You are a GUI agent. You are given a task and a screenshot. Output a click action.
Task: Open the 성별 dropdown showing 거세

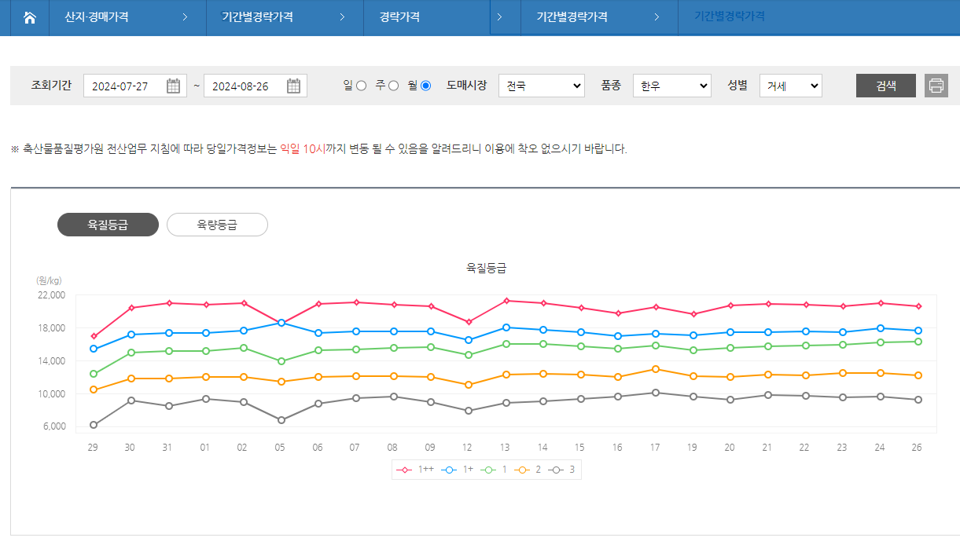tap(791, 86)
